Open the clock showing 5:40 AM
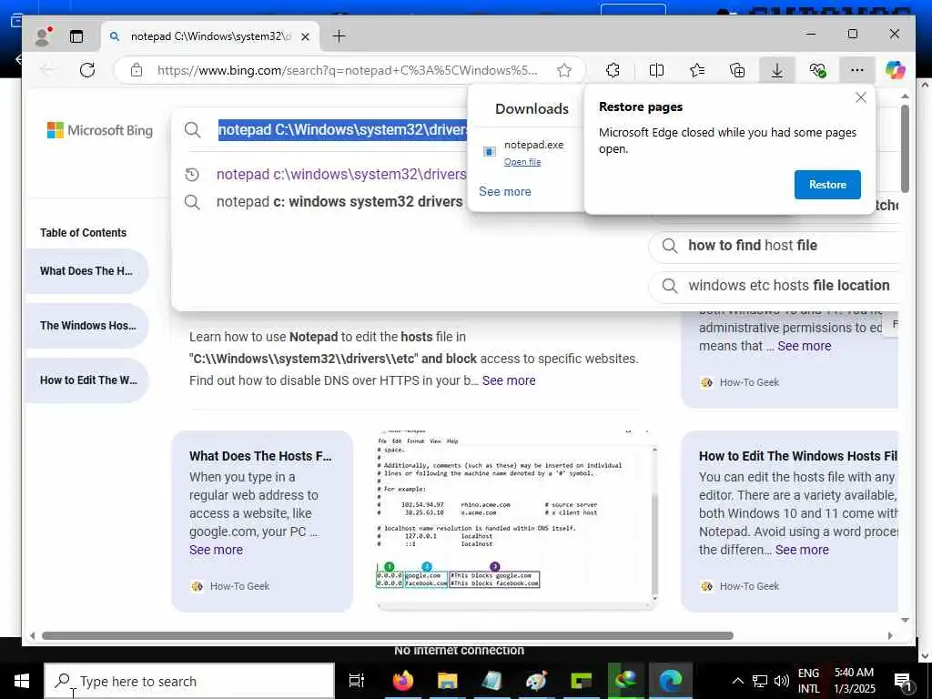This screenshot has height=699, width=932. (x=854, y=681)
